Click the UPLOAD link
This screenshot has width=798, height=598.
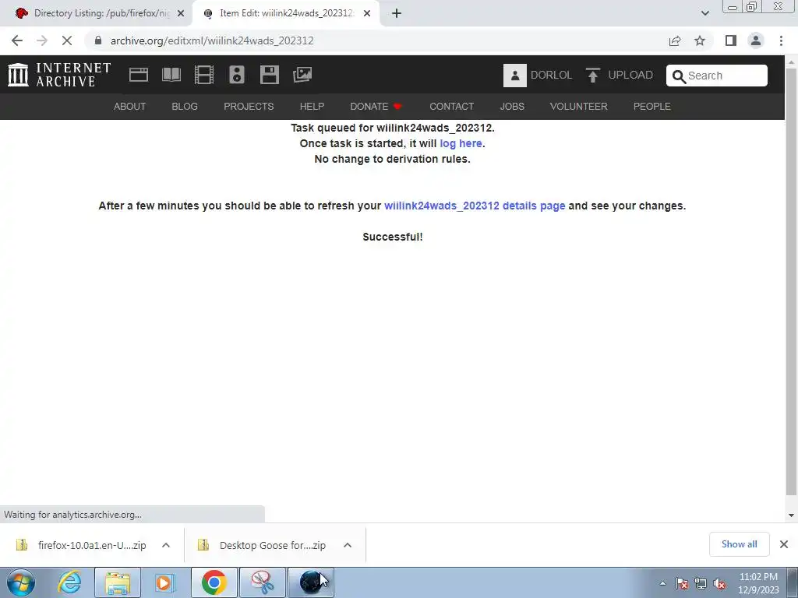(630, 76)
